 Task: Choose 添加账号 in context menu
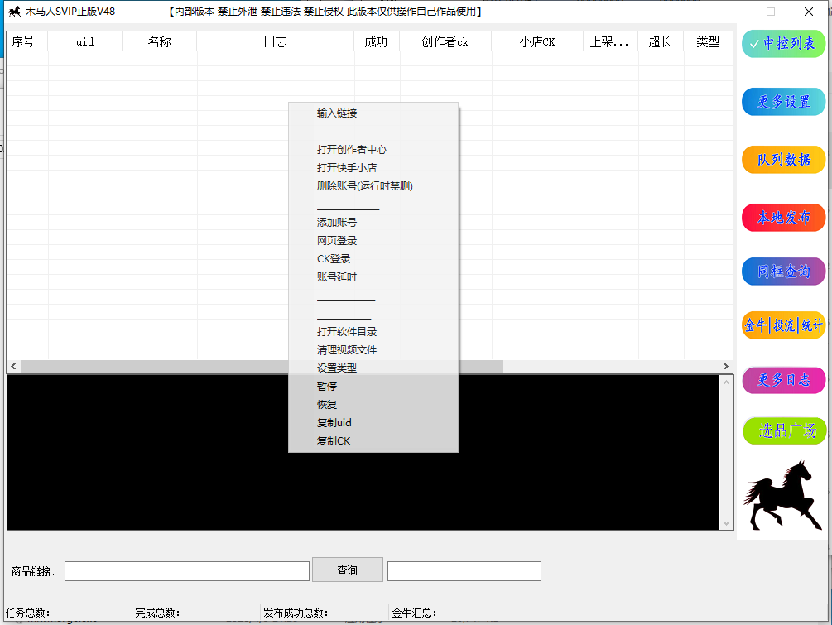tap(373, 223)
